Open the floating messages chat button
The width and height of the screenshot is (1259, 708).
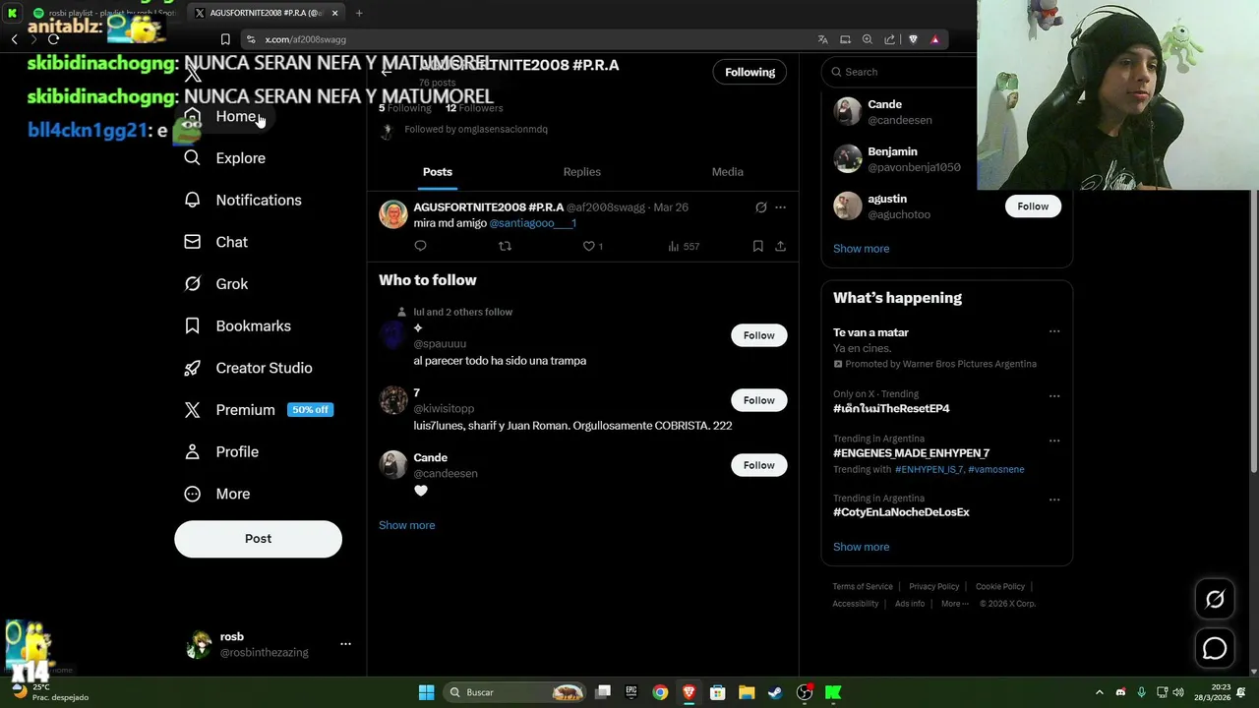click(1215, 649)
